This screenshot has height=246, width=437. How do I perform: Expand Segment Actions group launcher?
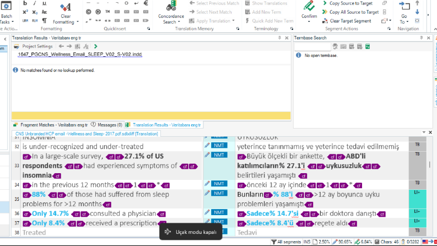point(389,29)
